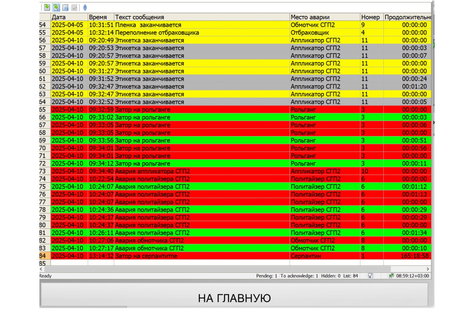
Task: Click the time cell 09:33:56
Action: pos(101,141)
